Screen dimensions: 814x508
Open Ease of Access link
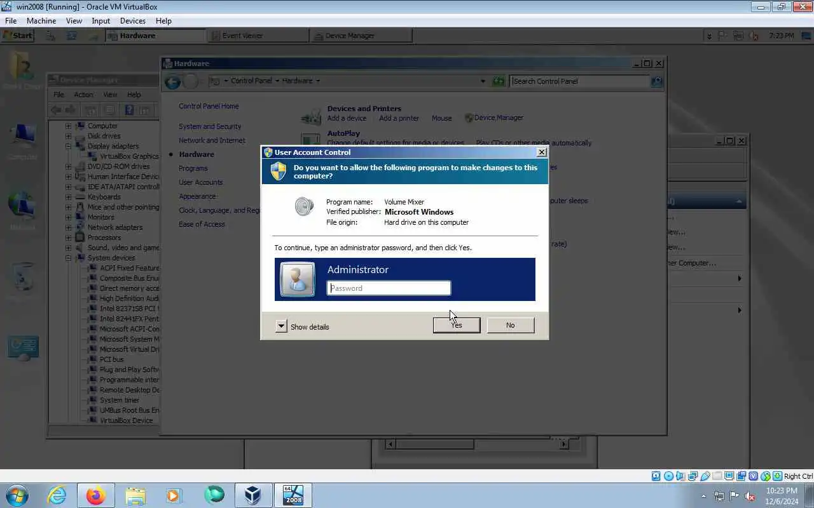click(202, 224)
